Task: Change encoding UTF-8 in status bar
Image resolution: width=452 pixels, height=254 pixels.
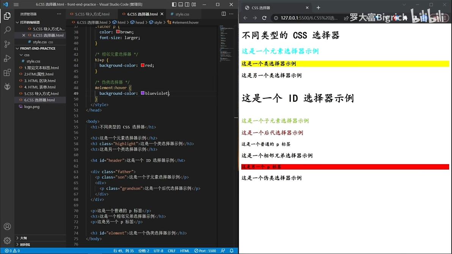Action: pyautogui.click(x=158, y=251)
